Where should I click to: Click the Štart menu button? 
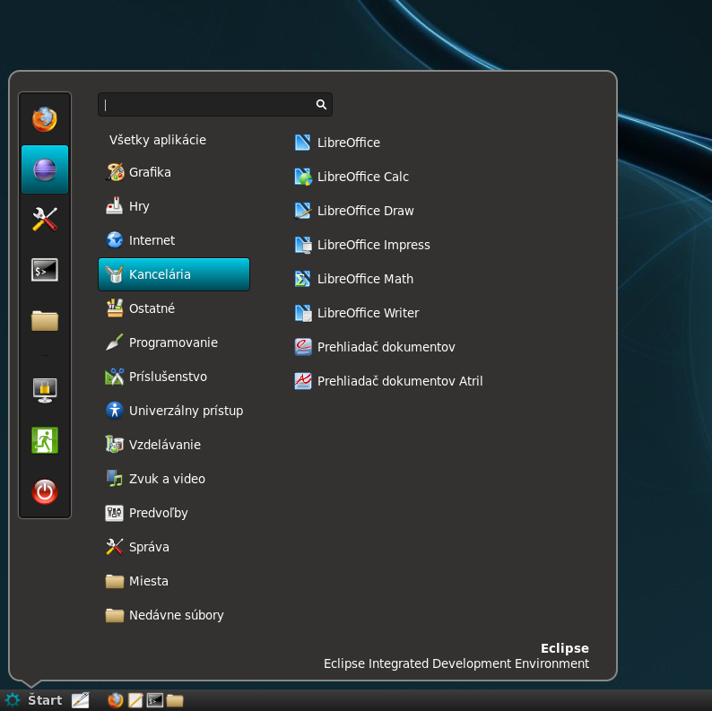pos(33,700)
